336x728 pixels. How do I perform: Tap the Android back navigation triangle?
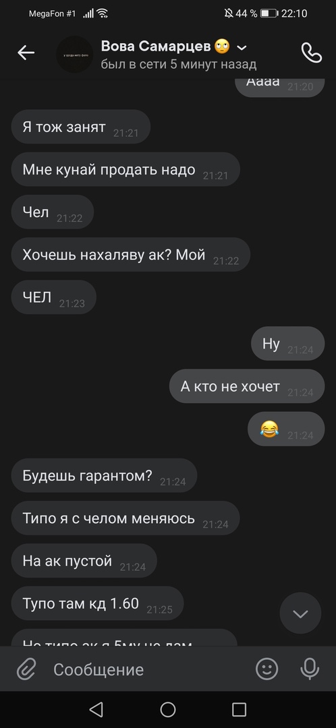(x=96, y=709)
